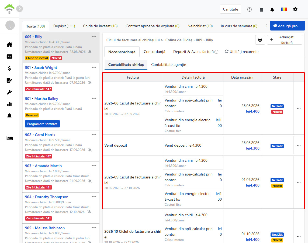Screen dimensions: 308x243
Task: Toggle muted bell on Jacob Wright card
Action: [90, 83]
